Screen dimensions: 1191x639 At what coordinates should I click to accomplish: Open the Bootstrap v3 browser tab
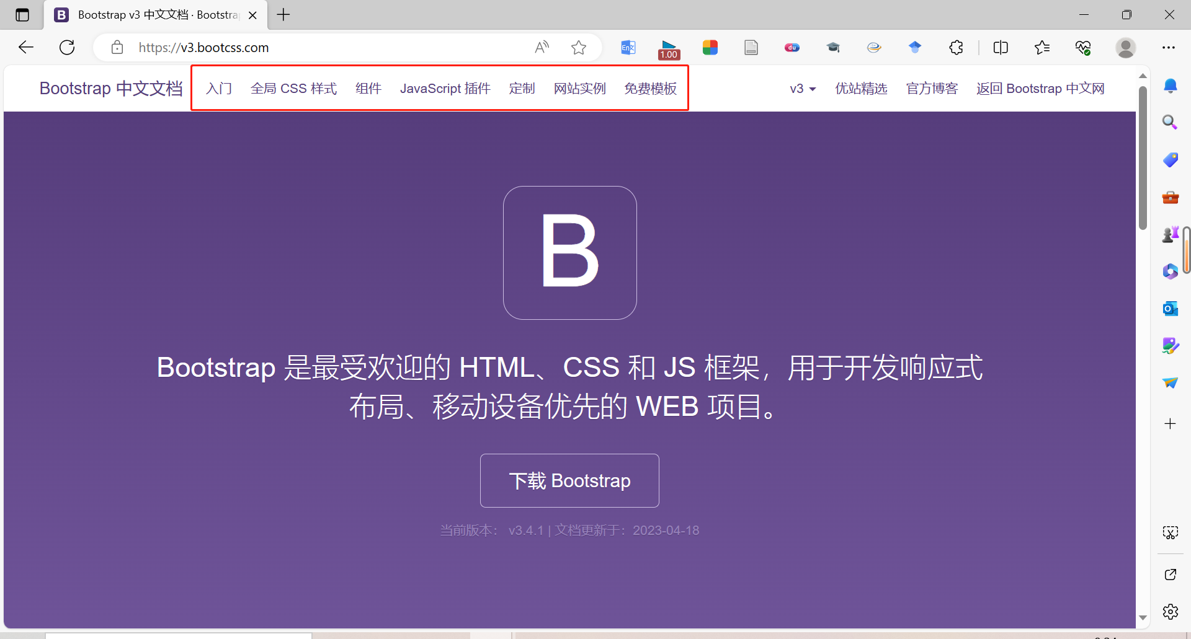[x=149, y=15]
